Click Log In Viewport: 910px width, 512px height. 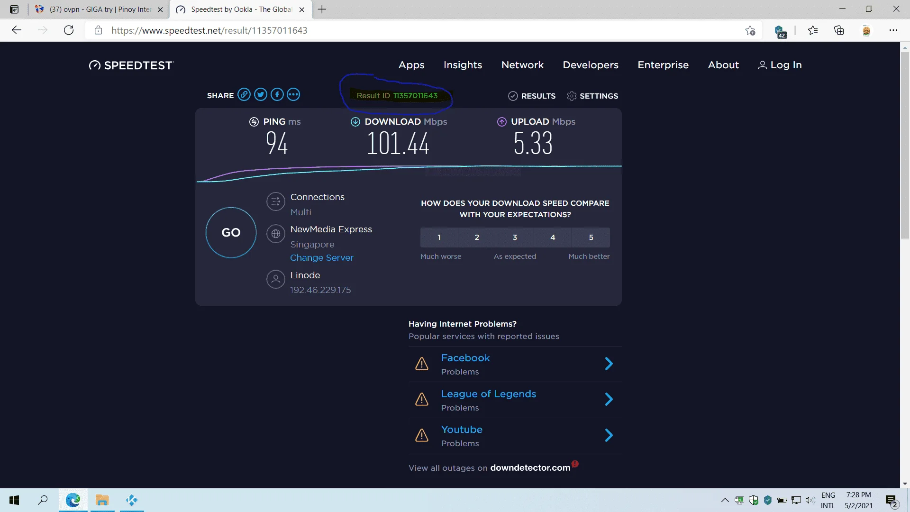pyautogui.click(x=780, y=65)
